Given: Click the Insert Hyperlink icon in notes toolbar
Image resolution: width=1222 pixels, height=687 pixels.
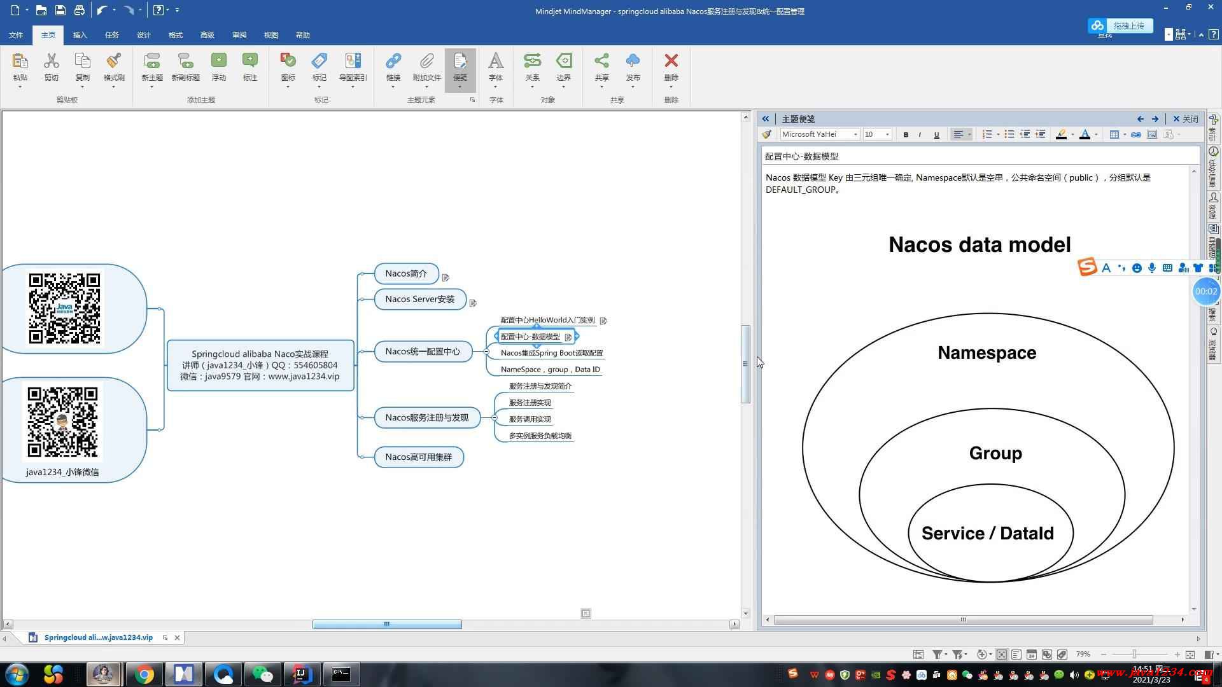Looking at the screenshot, I should click(1135, 134).
